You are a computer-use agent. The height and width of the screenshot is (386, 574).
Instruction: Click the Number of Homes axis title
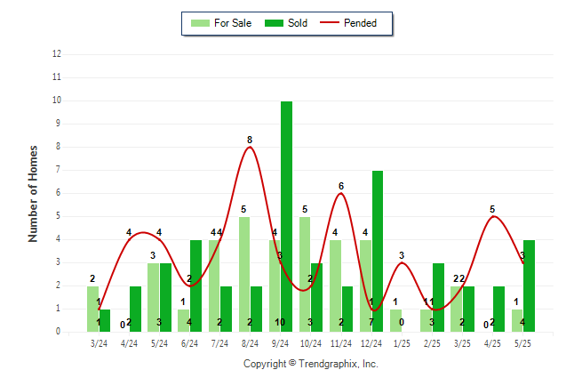click(33, 194)
